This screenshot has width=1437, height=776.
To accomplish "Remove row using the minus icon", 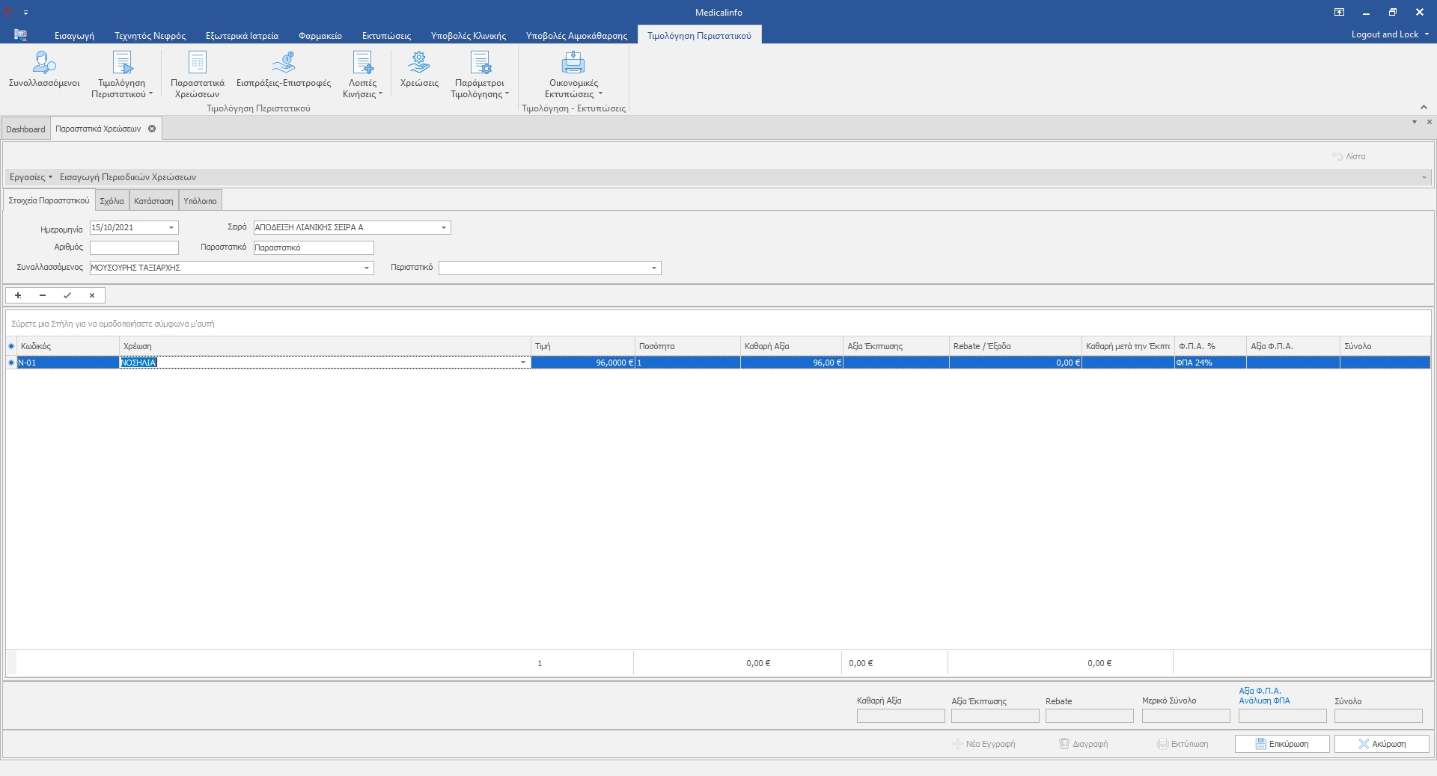I will (x=43, y=295).
